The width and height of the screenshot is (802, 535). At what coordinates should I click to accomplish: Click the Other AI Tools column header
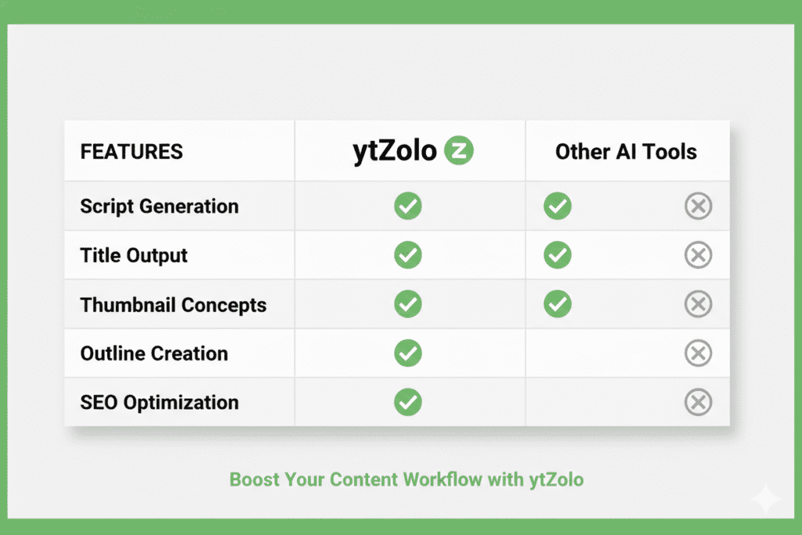coord(626,152)
